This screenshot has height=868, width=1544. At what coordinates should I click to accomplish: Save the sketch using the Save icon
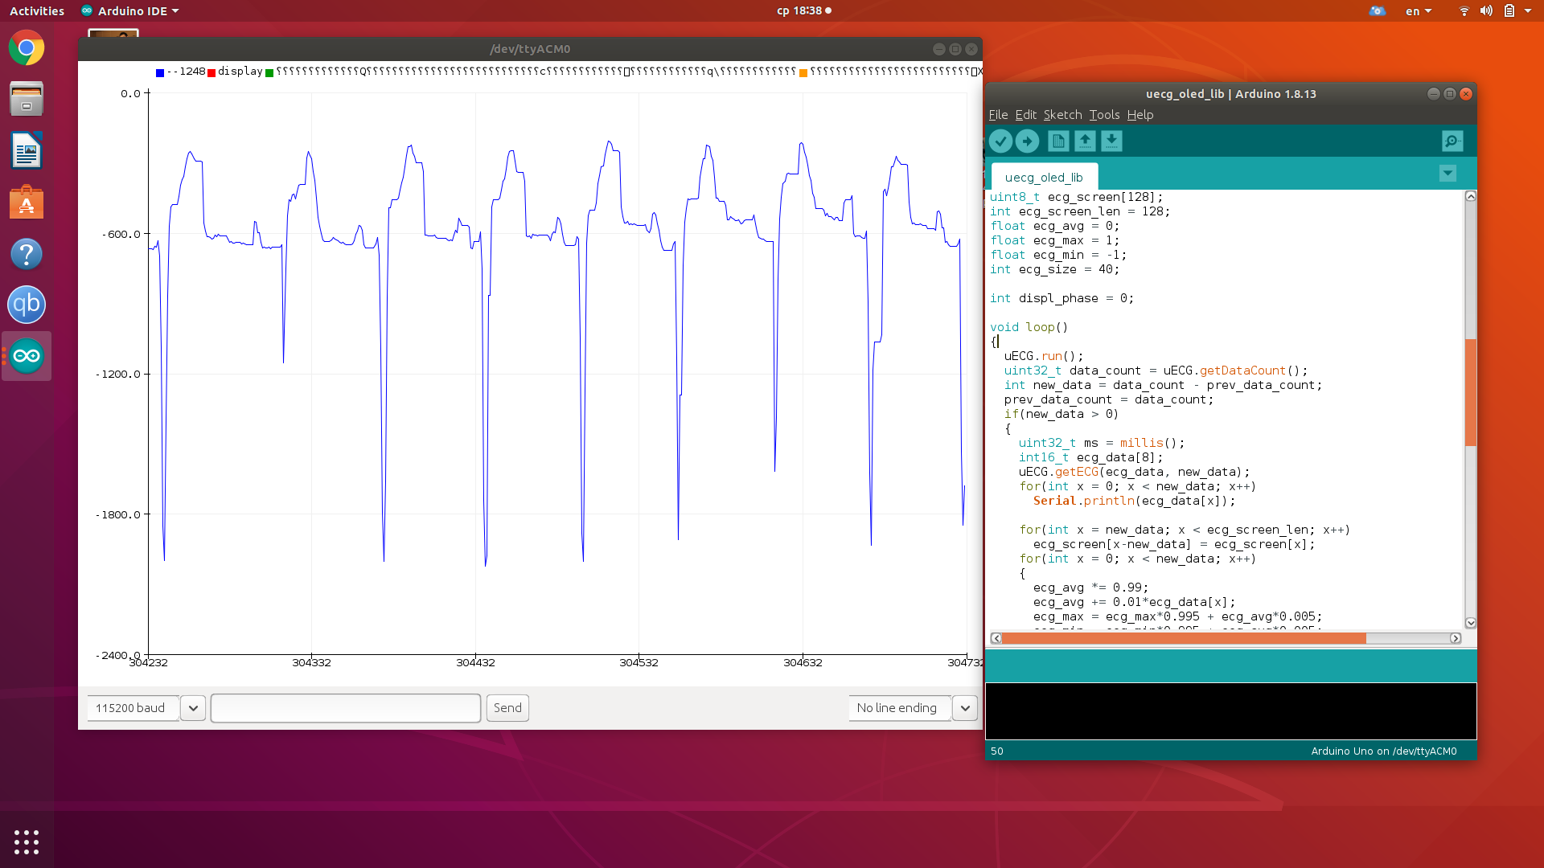pos(1112,141)
